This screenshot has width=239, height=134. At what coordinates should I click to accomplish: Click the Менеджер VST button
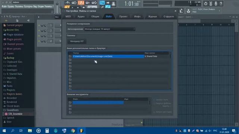(x=77, y=41)
